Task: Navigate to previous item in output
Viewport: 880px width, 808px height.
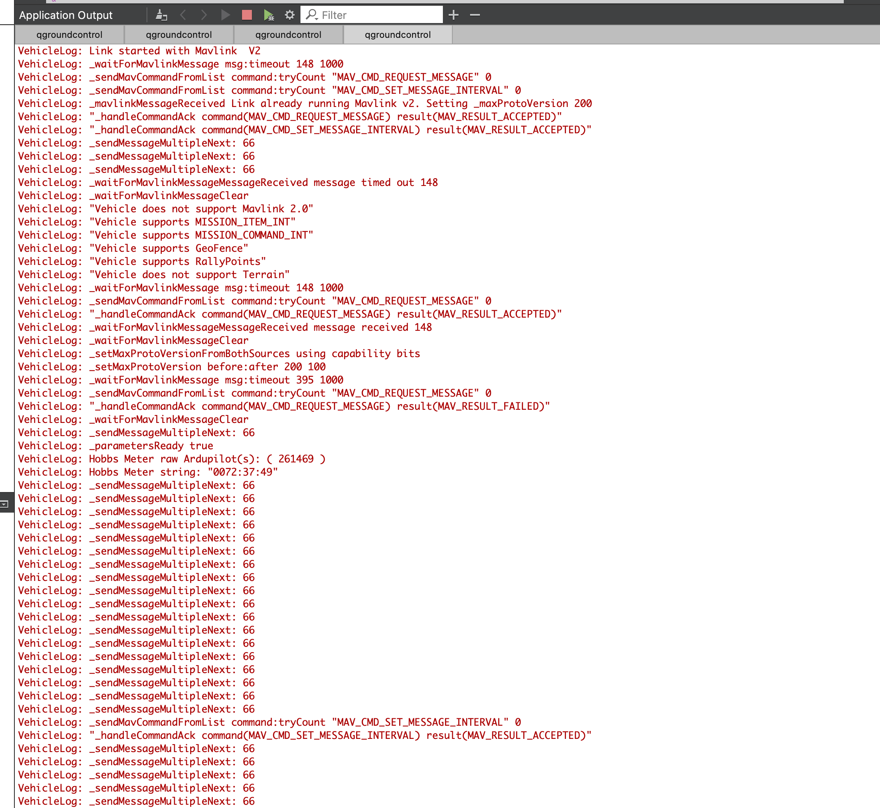Action: (183, 14)
